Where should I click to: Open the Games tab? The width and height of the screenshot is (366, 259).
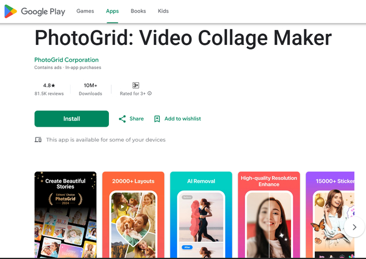85,11
